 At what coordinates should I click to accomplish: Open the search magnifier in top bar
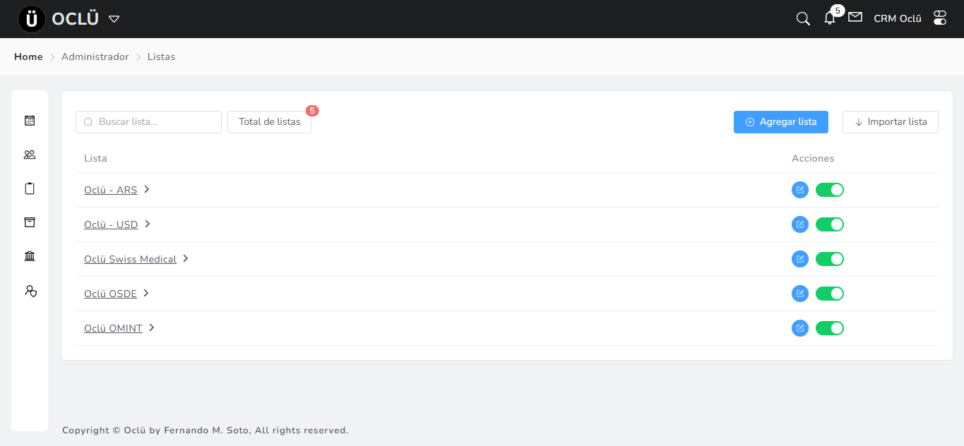[803, 19]
